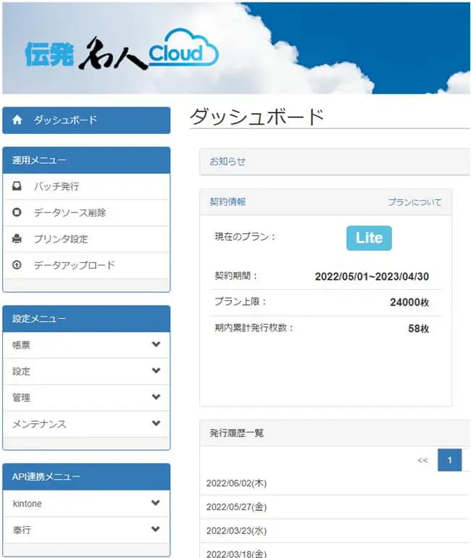Viewport: 471px width, 558px height.
Task: Open the プランについて link
Action: (414, 202)
